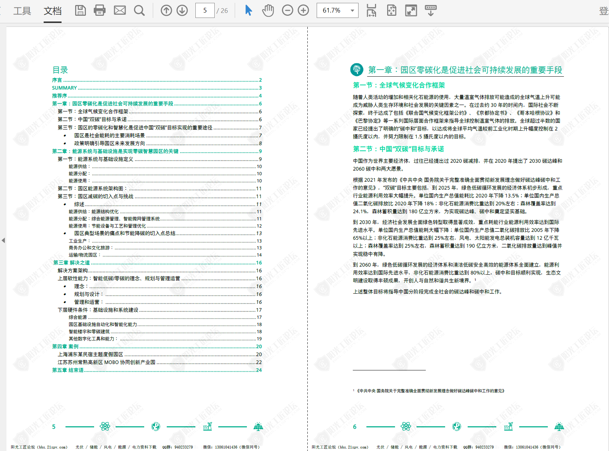Click TOC line 解决方案架构

point(160,270)
